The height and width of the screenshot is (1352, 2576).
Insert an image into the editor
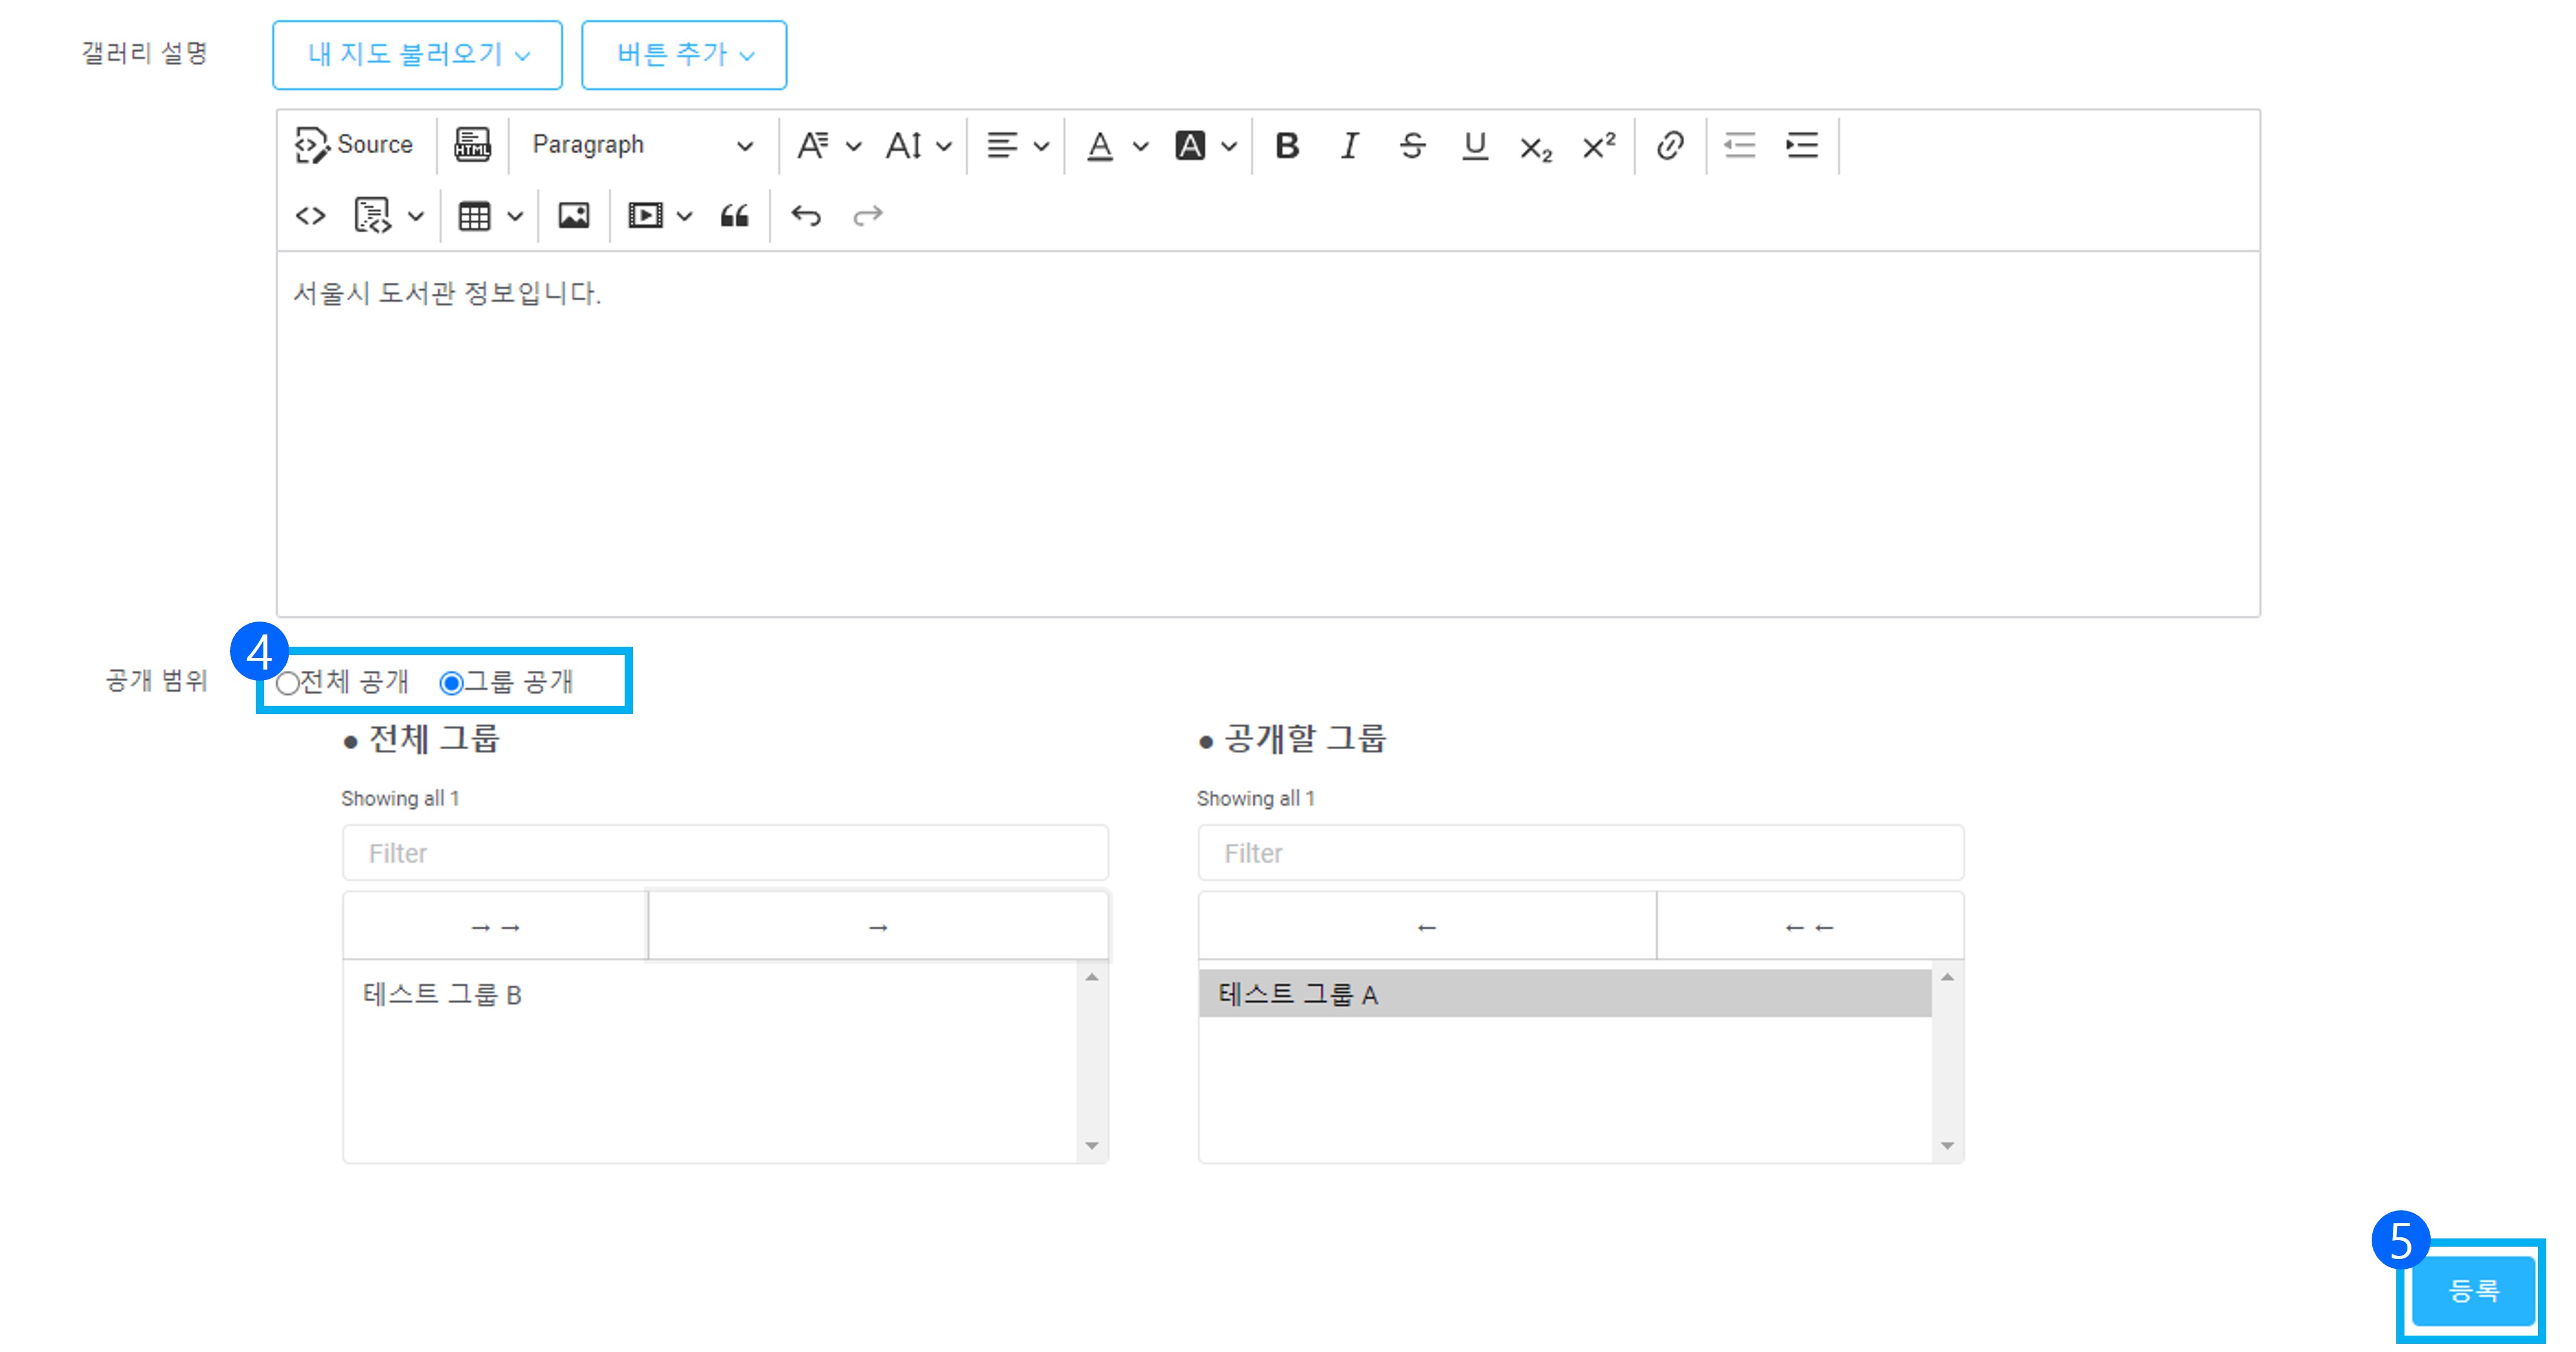pos(573,216)
